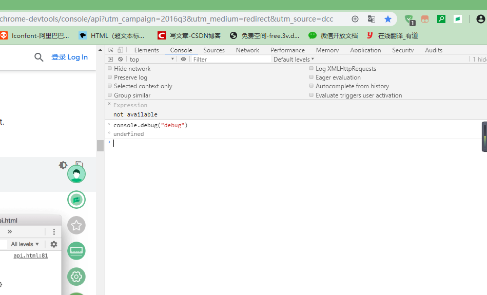Open the 写文章-CSDN博客 bookmark
Screen dimensions: 487x295
pyautogui.click(x=189, y=36)
